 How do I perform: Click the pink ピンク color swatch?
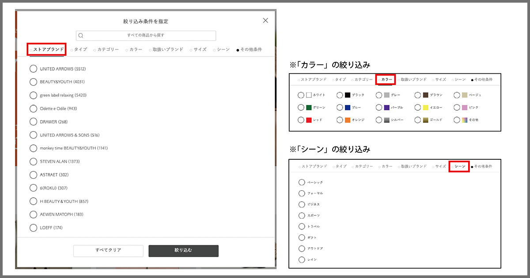[465, 107]
